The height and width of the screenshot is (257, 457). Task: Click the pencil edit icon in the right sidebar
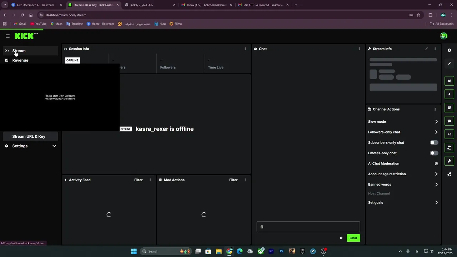449,64
